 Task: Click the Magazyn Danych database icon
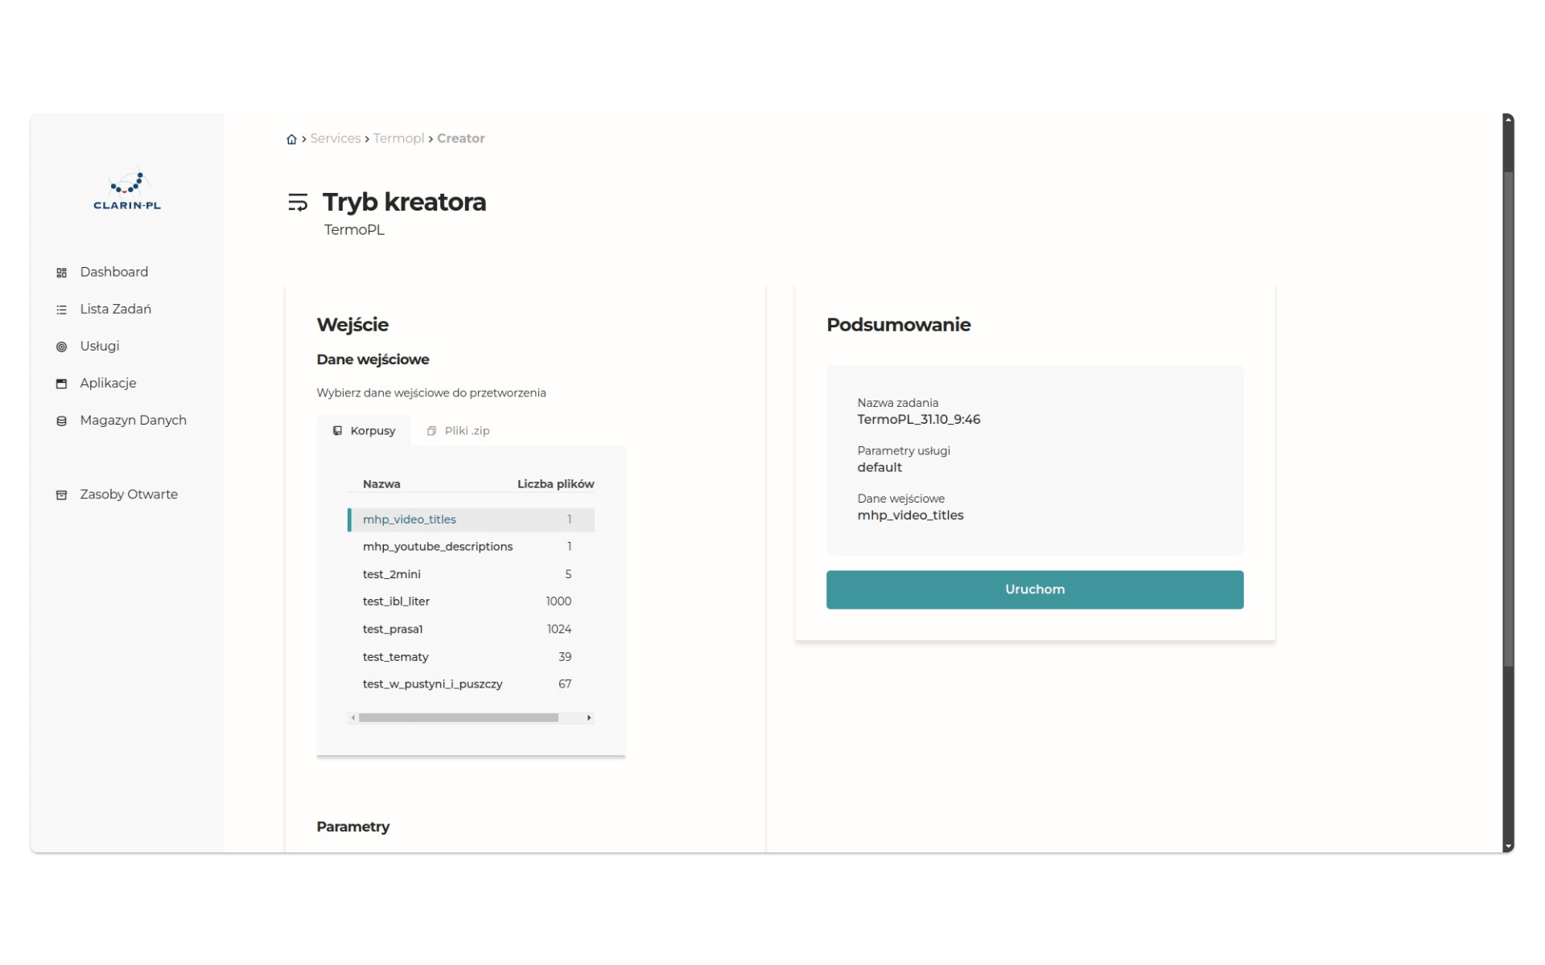coord(61,421)
